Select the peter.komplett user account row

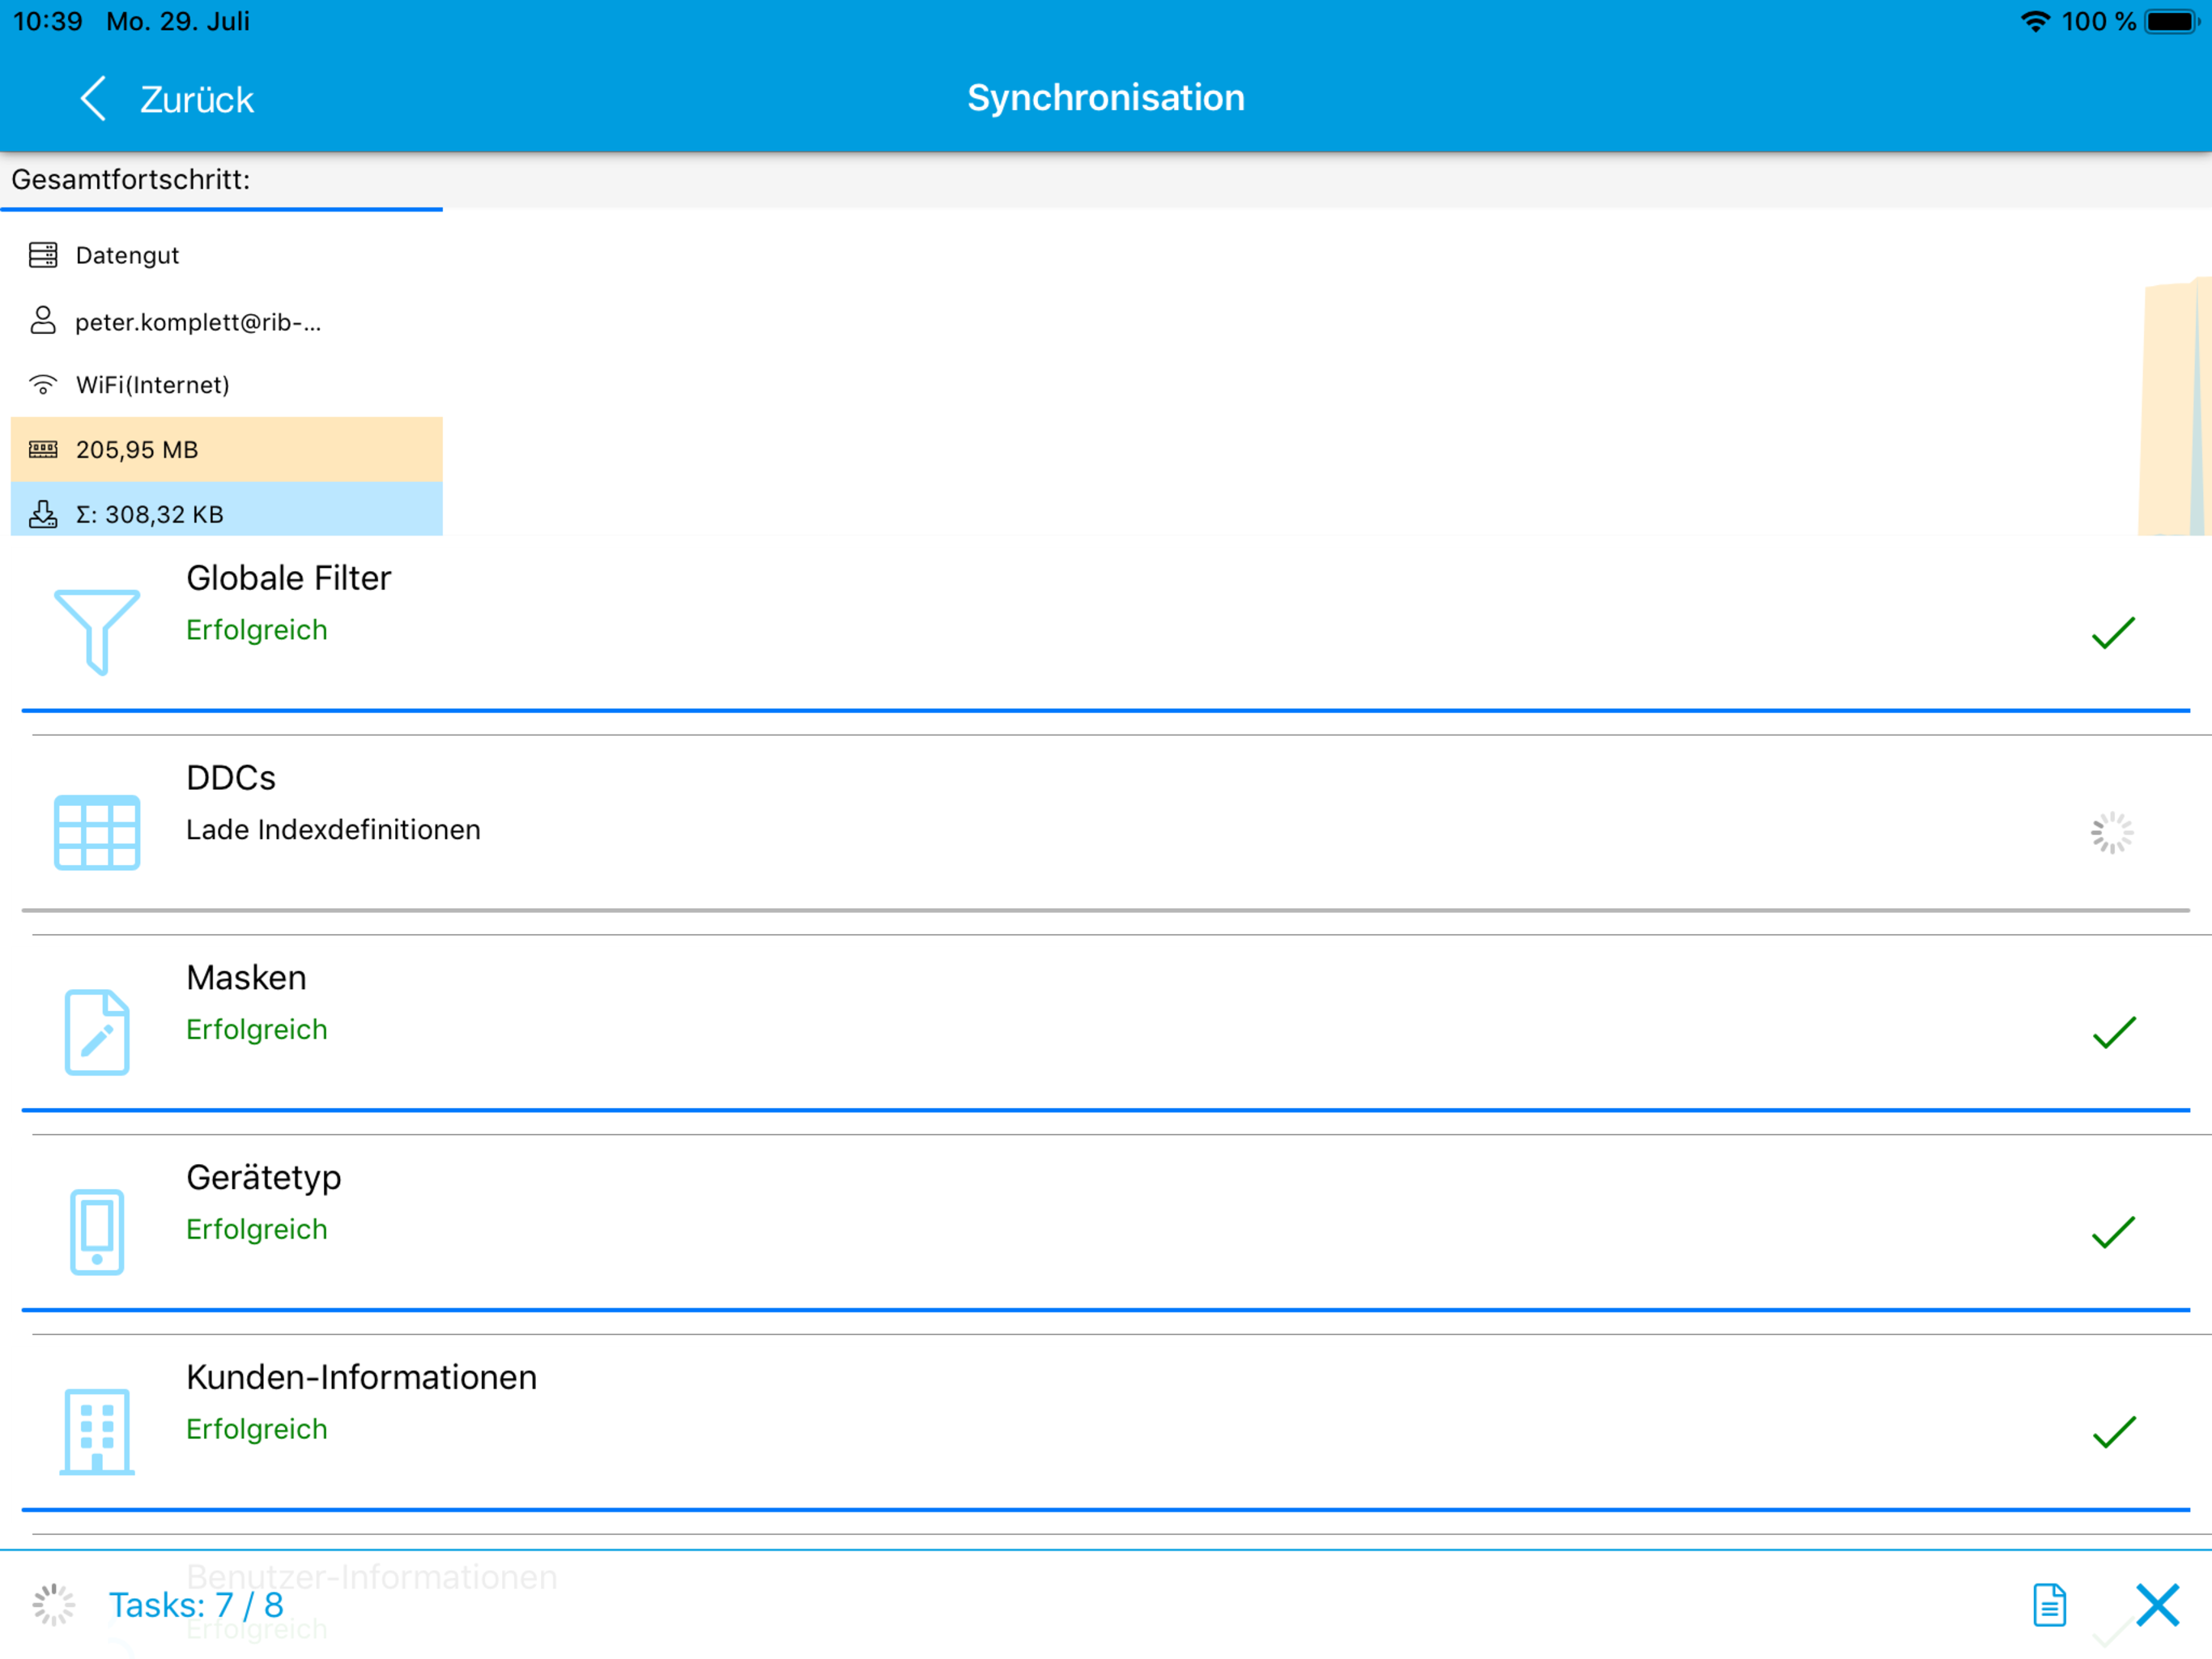[x=198, y=322]
